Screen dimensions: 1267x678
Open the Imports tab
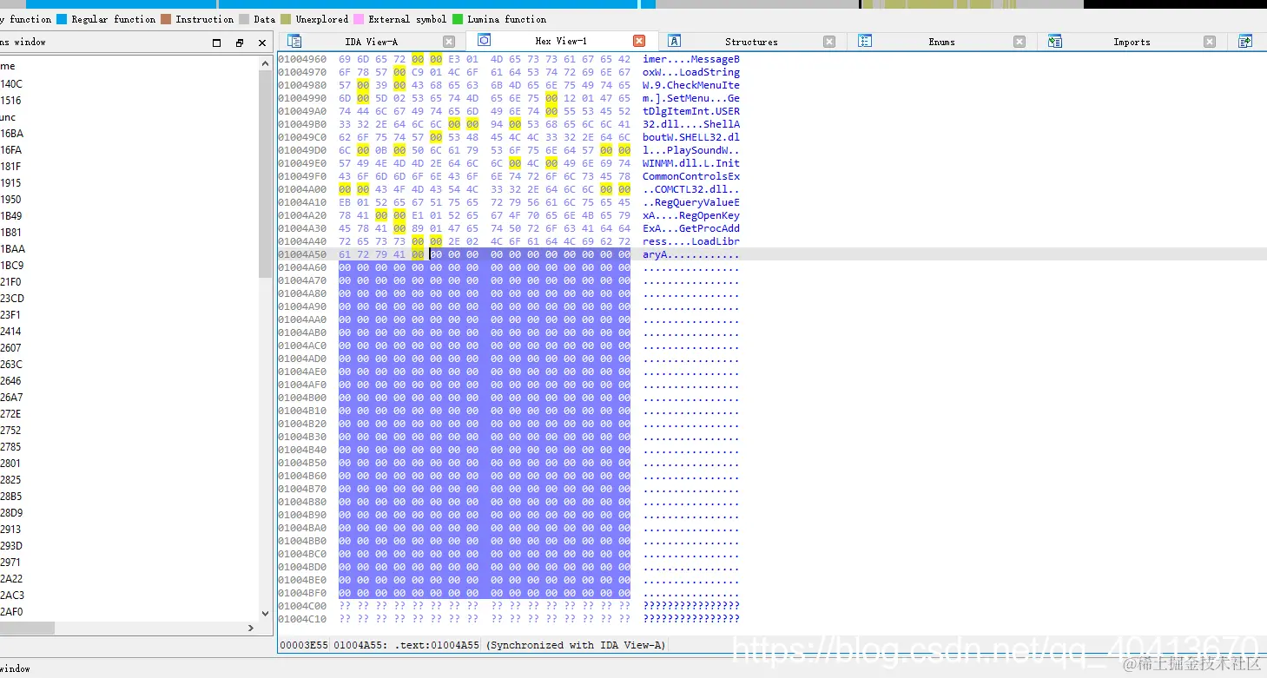[x=1132, y=42]
